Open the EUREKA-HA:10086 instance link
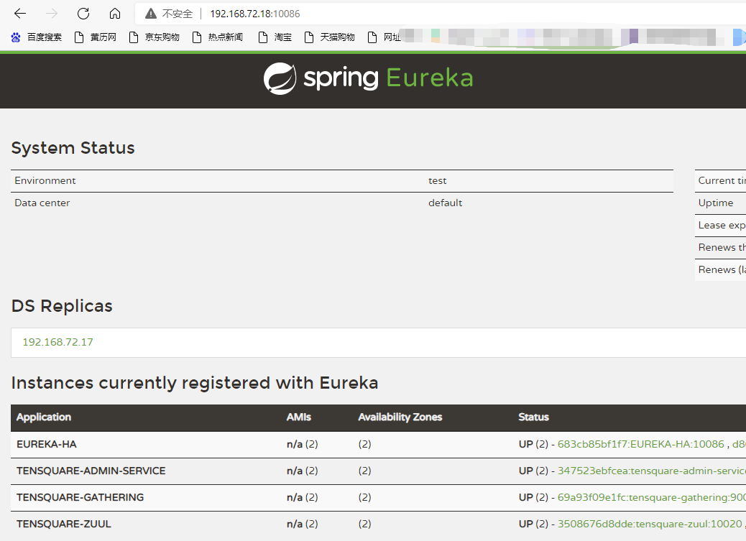Viewport: 746px width, 541px height. click(x=640, y=444)
